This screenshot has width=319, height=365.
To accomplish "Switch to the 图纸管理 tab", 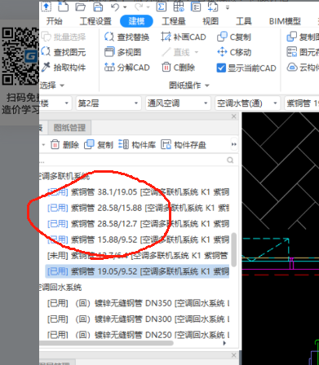I will click(69, 128).
